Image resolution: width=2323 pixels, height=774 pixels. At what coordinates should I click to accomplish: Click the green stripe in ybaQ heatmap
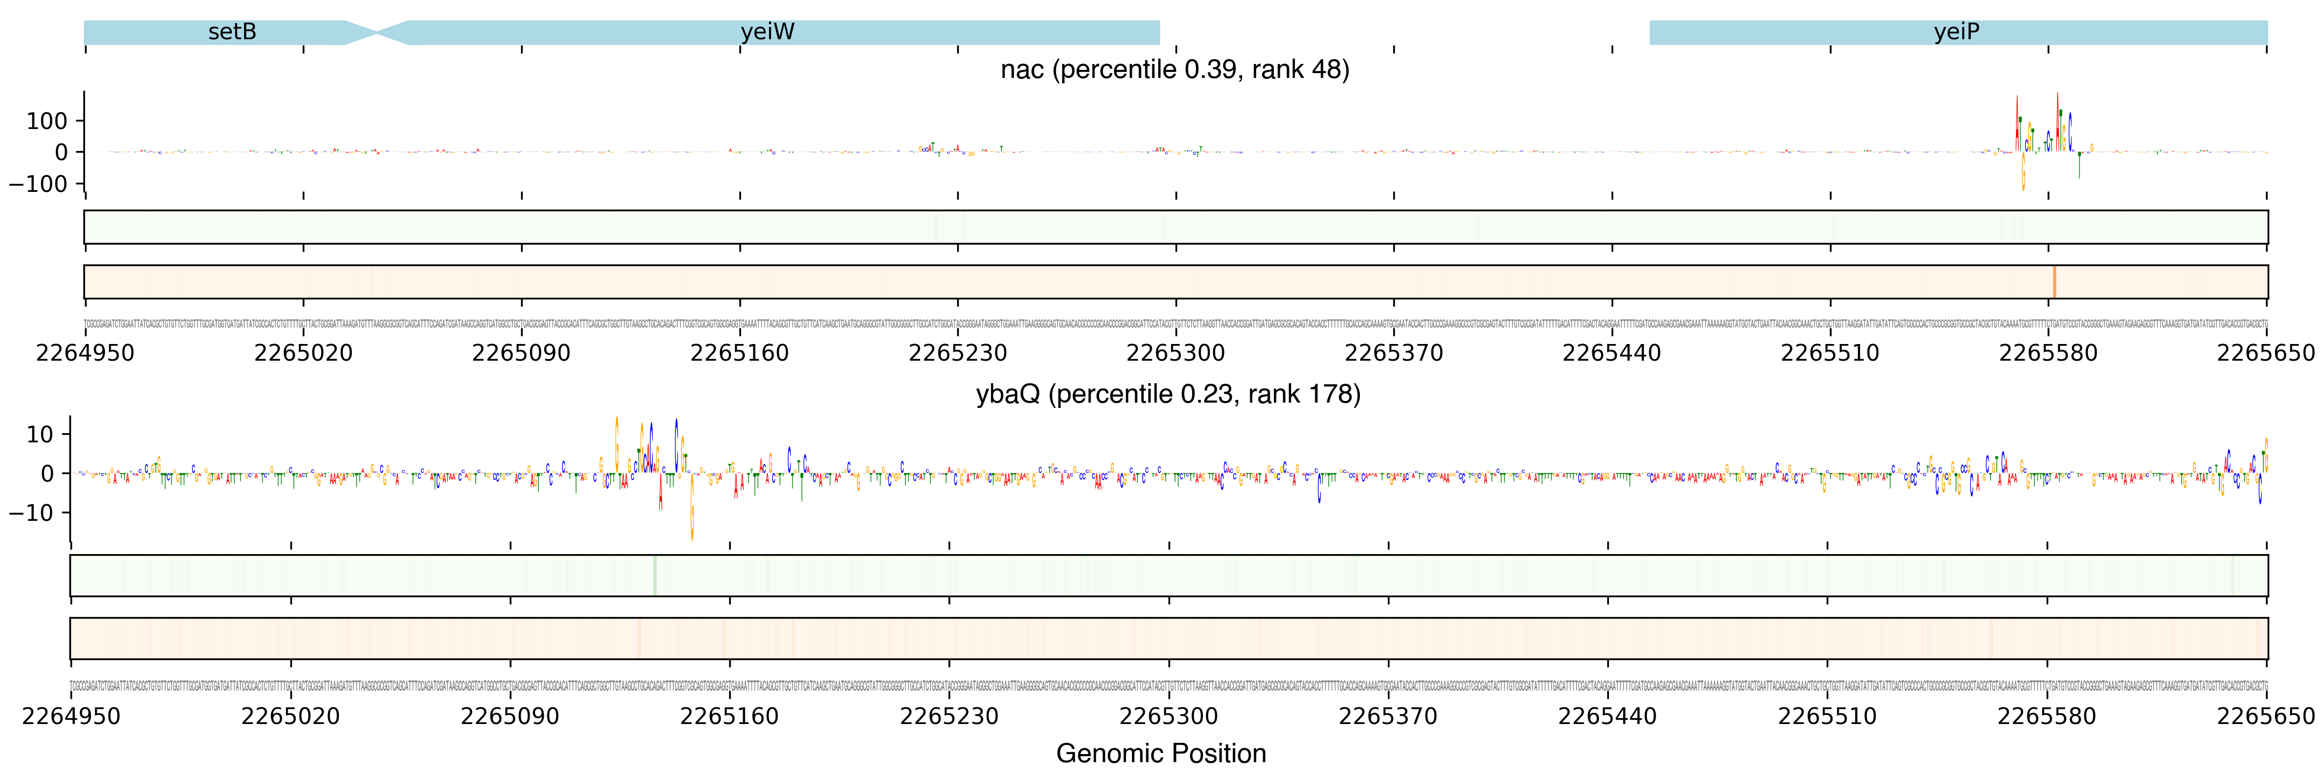click(655, 575)
